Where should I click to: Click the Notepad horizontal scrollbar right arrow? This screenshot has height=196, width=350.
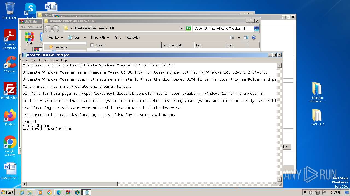[275, 184]
